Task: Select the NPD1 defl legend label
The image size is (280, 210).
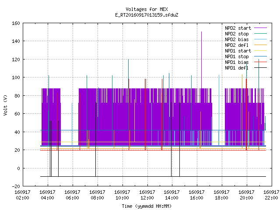Action: [237, 68]
